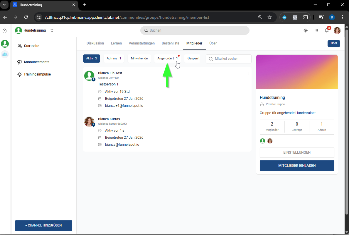Click the blue round extension icon
Image resolution: width=349 pixels, height=235 pixels.
point(284,17)
